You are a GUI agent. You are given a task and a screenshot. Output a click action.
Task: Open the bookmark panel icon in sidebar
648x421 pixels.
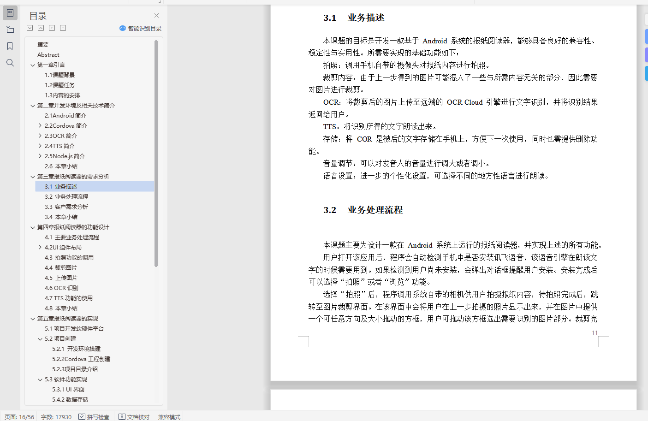(10, 46)
